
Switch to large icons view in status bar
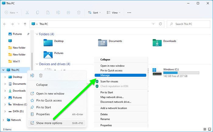pos(210,129)
